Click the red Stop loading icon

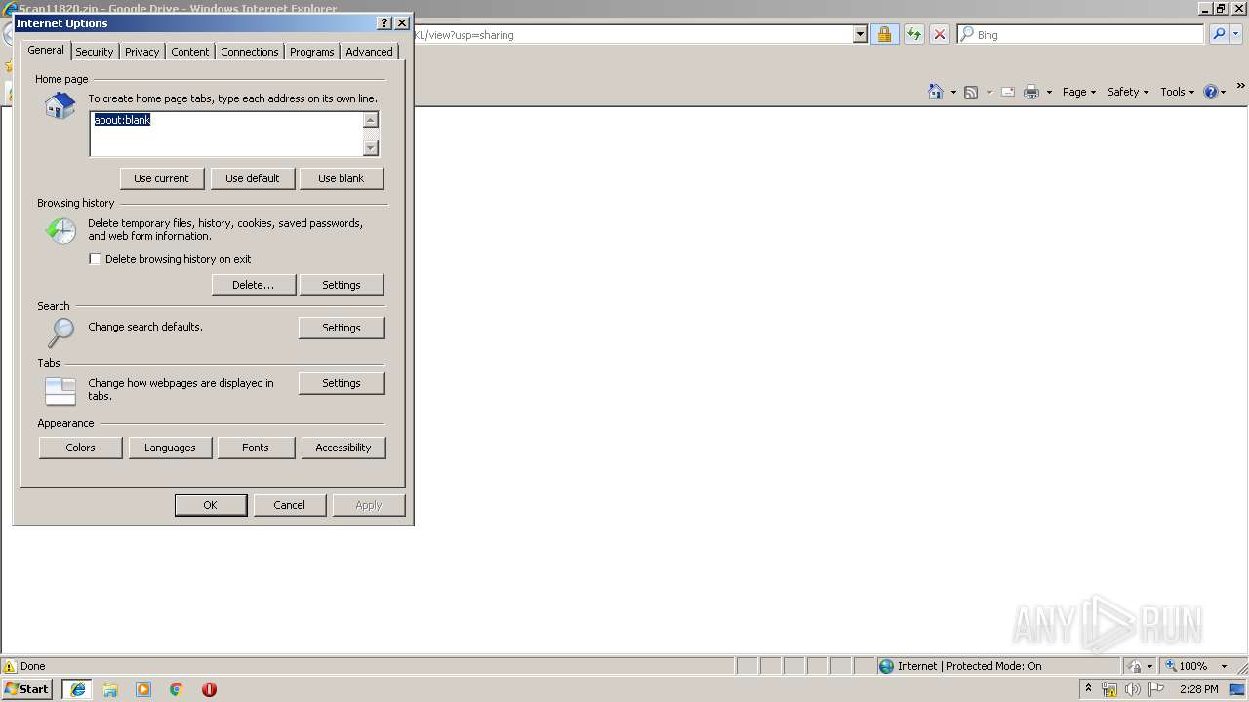pos(940,34)
